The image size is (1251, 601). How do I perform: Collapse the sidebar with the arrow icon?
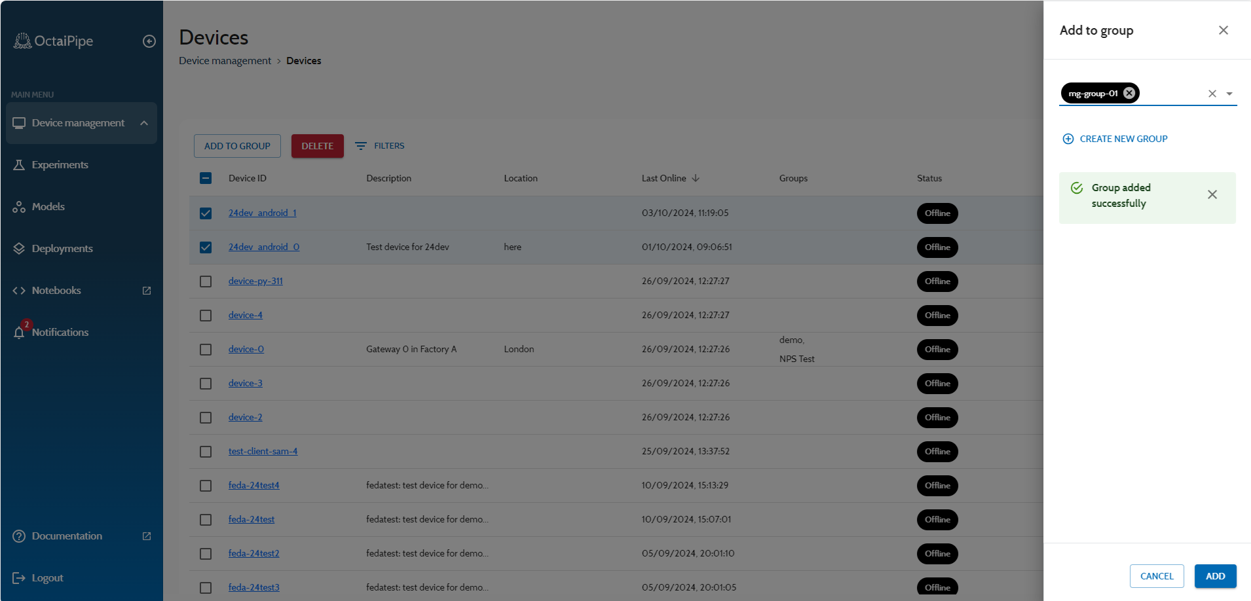pyautogui.click(x=149, y=41)
